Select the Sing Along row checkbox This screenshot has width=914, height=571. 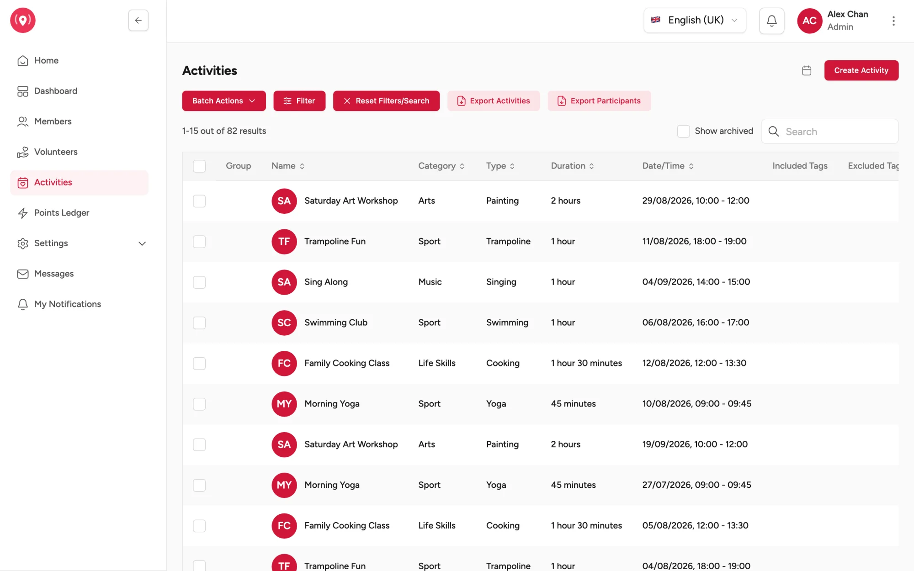(199, 282)
